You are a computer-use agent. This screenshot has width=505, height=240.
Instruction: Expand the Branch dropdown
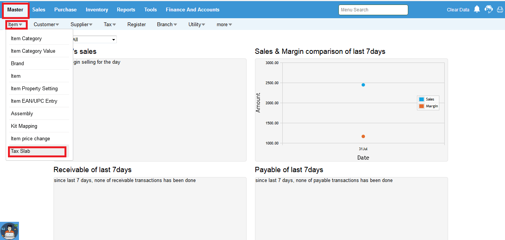(x=167, y=25)
